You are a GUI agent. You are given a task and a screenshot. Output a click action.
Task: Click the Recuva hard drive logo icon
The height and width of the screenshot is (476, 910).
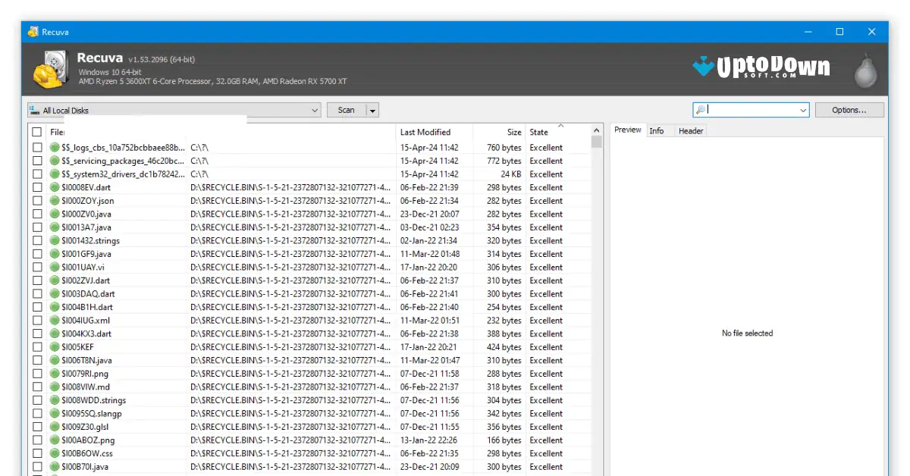coord(50,67)
